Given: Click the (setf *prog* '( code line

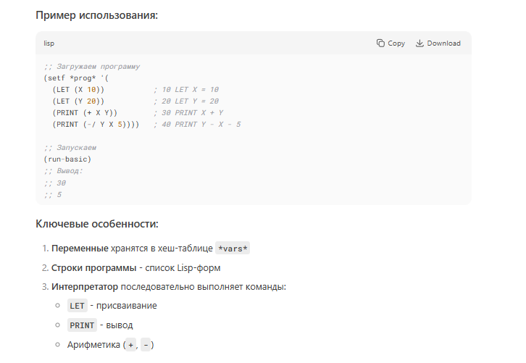Looking at the screenshot, I should [x=78, y=78].
